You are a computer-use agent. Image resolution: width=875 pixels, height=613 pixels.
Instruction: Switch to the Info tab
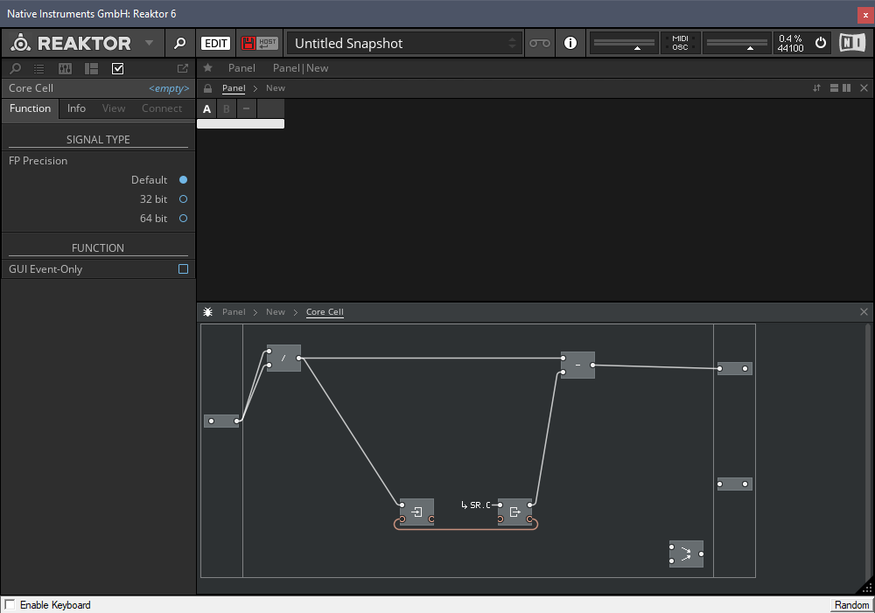click(x=77, y=108)
